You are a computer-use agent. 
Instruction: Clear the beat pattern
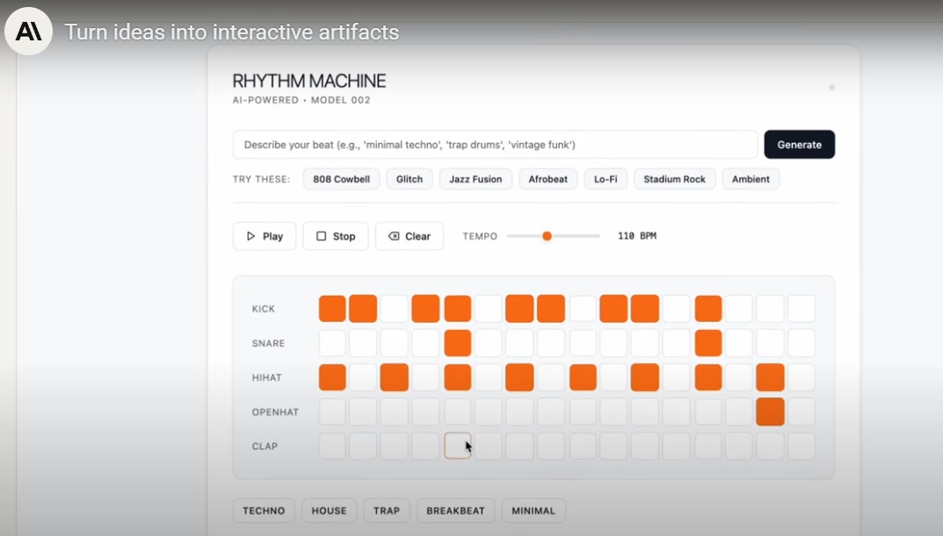point(409,236)
